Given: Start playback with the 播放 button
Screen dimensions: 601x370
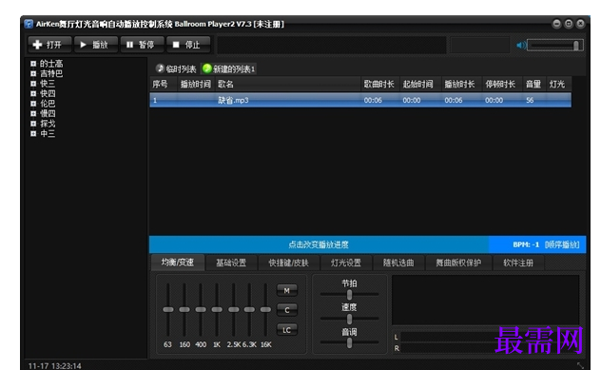Looking at the screenshot, I should coord(95,45).
